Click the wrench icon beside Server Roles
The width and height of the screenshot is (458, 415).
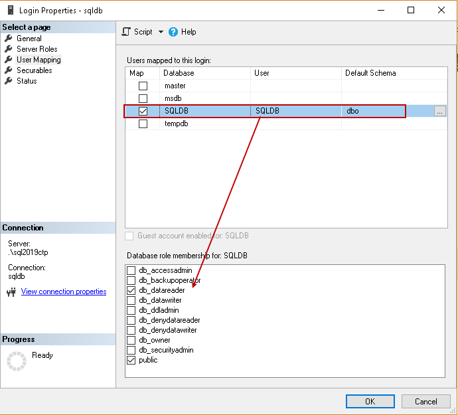click(x=9, y=49)
